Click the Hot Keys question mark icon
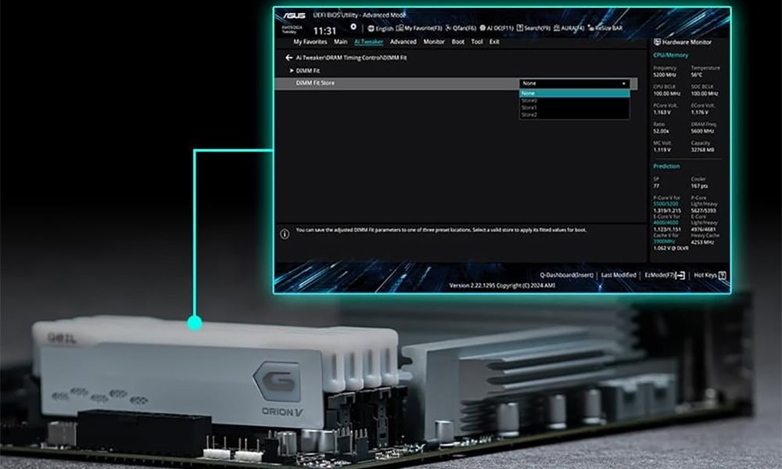782x469 pixels. pyautogui.click(x=722, y=275)
